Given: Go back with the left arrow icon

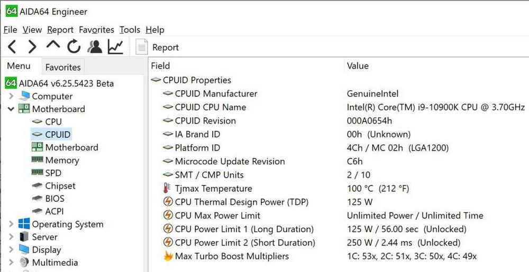Looking at the screenshot, I should pyautogui.click(x=12, y=47).
